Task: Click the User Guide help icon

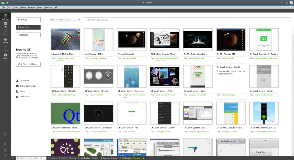Action: click(x=17, y=97)
